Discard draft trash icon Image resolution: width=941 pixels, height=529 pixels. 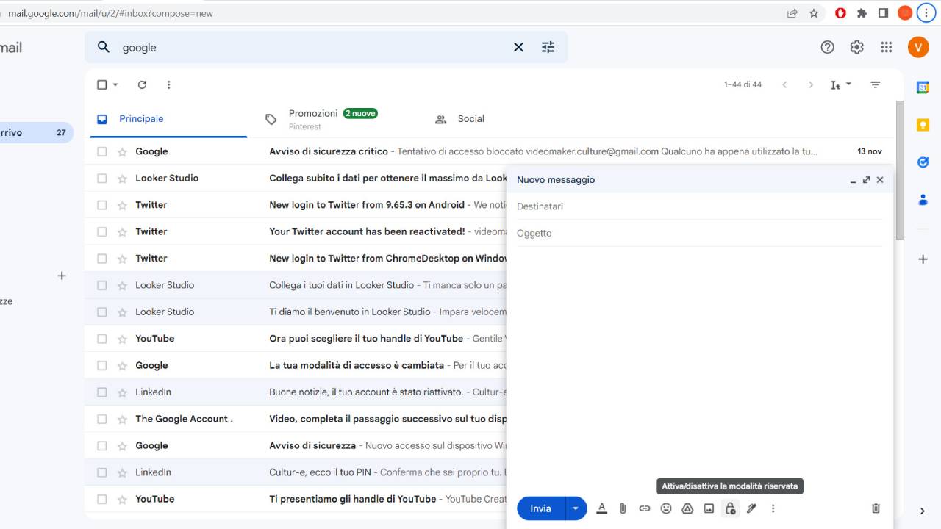click(876, 508)
